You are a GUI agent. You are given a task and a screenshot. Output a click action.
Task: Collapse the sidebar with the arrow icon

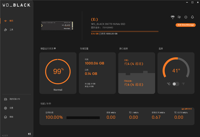[29, 134]
